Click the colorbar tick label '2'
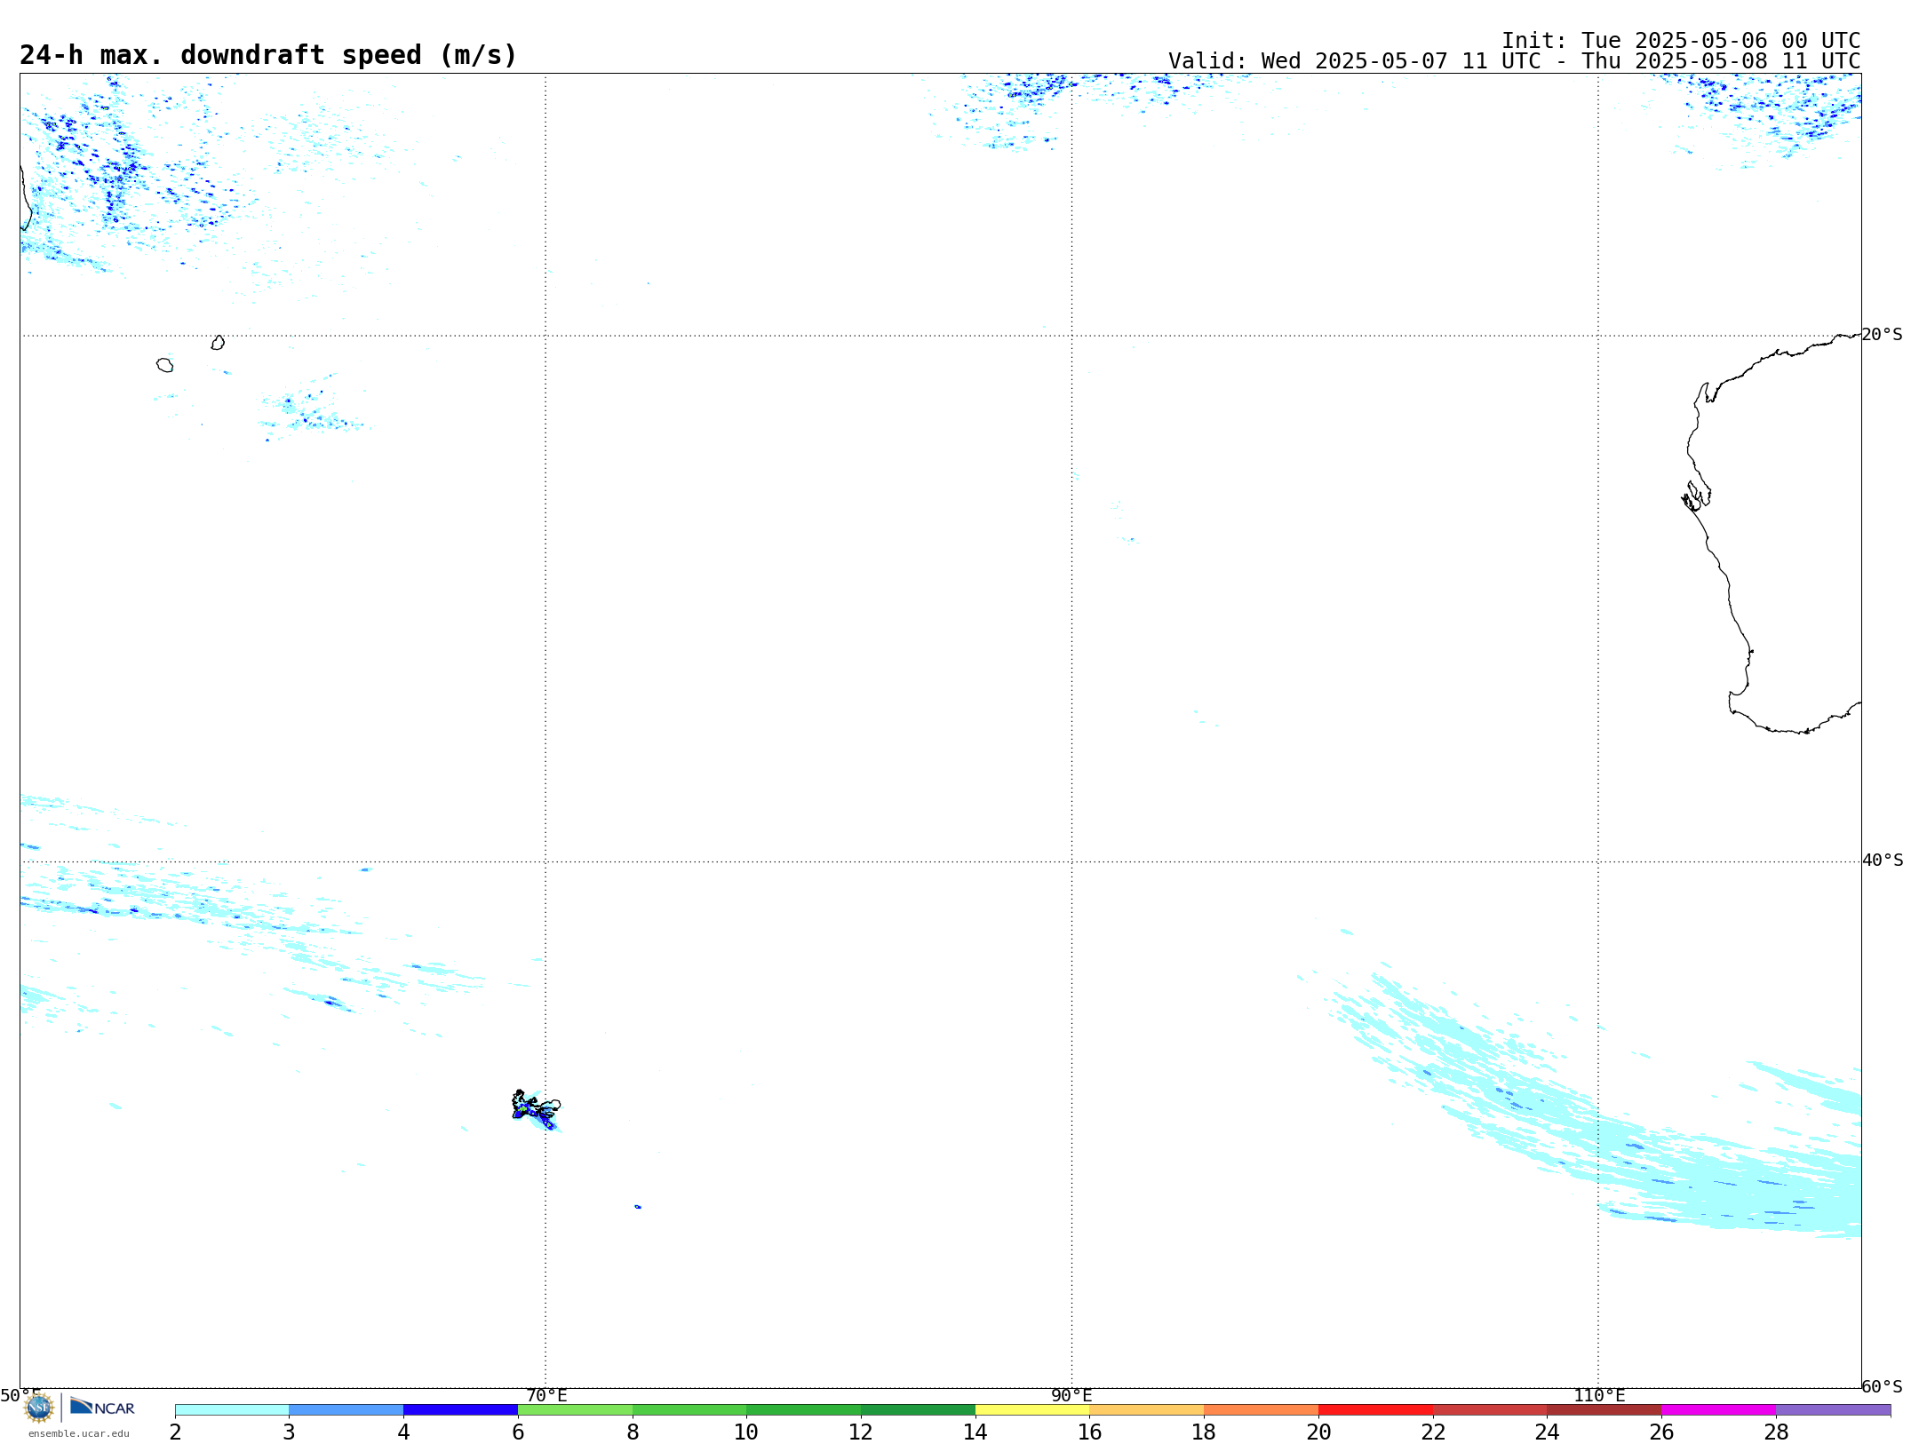Image resolution: width=1919 pixels, height=1444 pixels. [x=175, y=1432]
